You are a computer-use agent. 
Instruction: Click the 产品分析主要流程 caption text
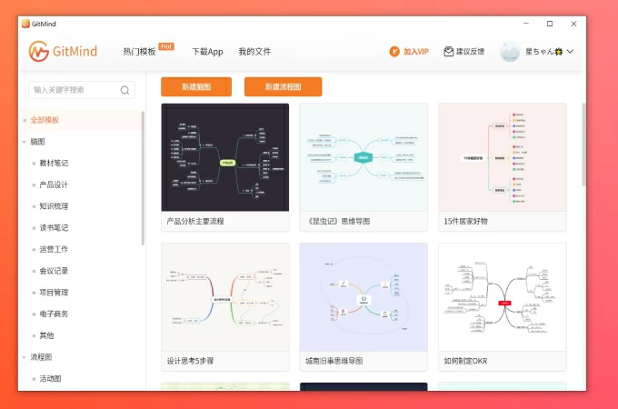coord(195,222)
